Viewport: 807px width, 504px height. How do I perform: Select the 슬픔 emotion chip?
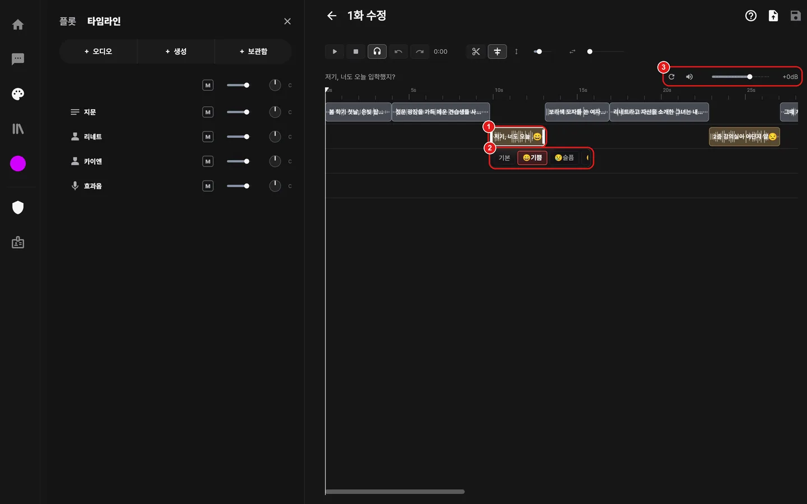(564, 158)
